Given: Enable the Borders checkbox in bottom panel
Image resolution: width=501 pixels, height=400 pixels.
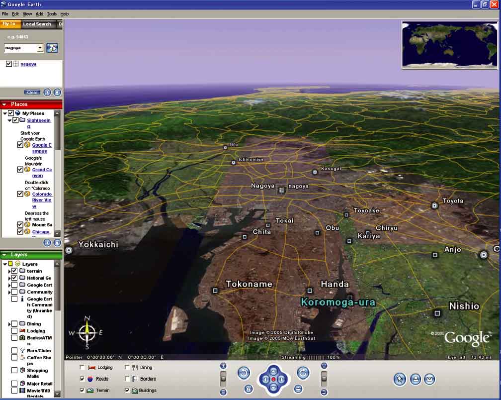Looking at the screenshot, I should [x=127, y=379].
